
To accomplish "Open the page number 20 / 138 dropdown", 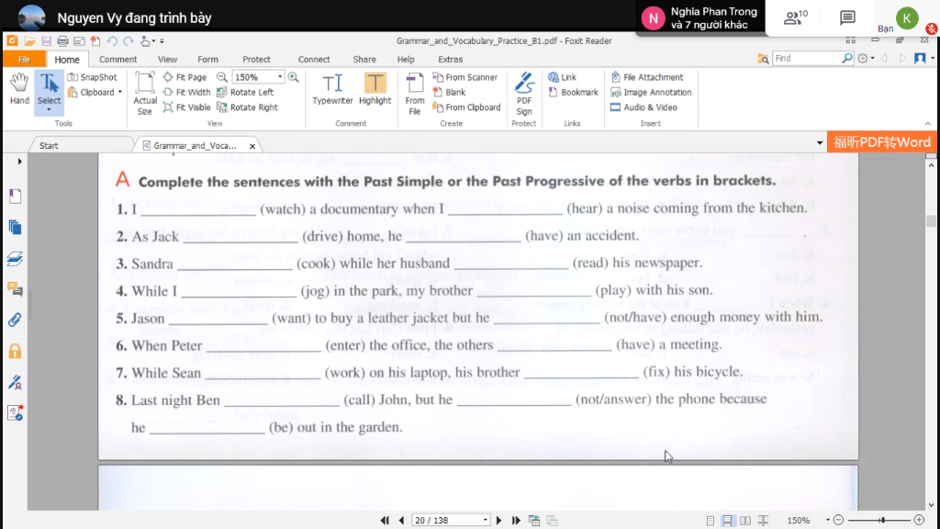I will click(x=485, y=521).
